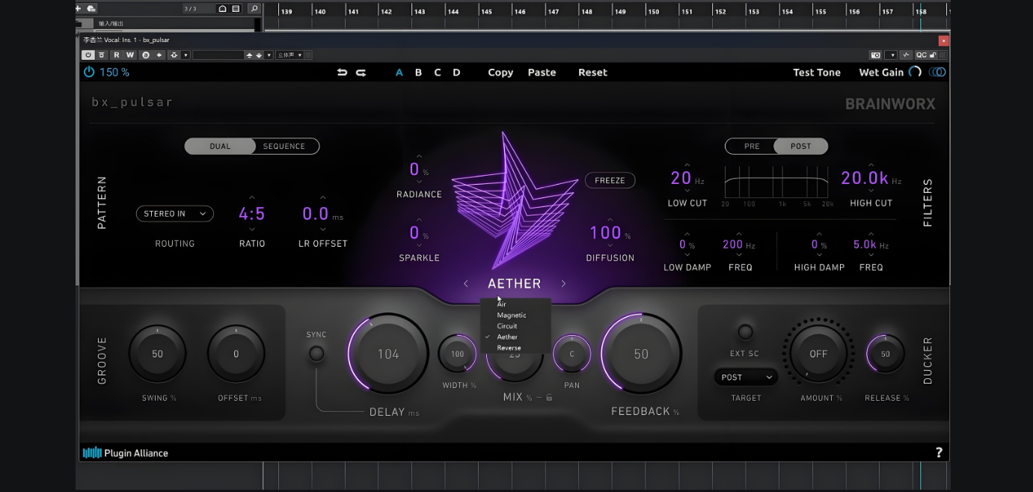1033x492 pixels.
Task: Click the Diffusion 100 % value
Action: (x=610, y=233)
